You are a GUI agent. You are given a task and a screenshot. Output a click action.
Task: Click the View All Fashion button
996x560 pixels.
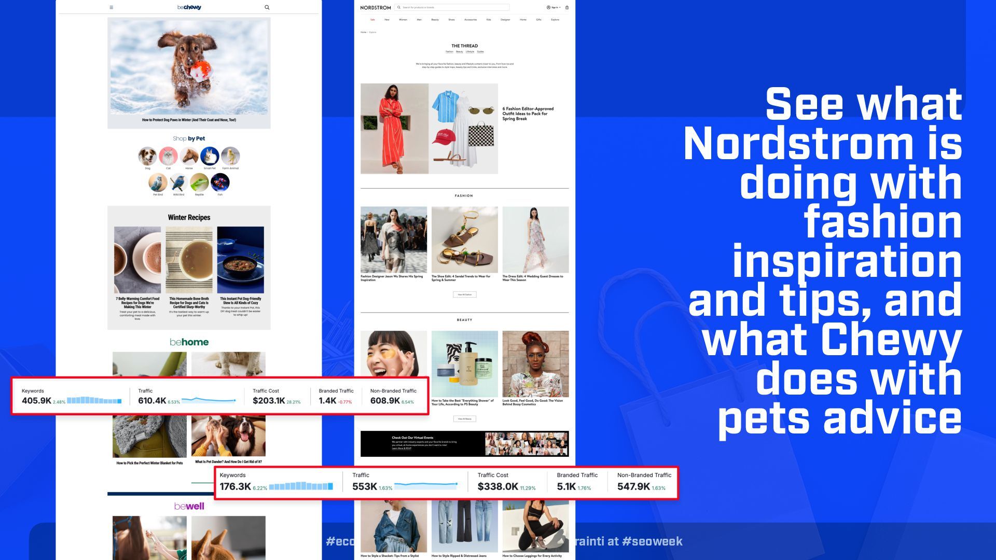pyautogui.click(x=464, y=295)
